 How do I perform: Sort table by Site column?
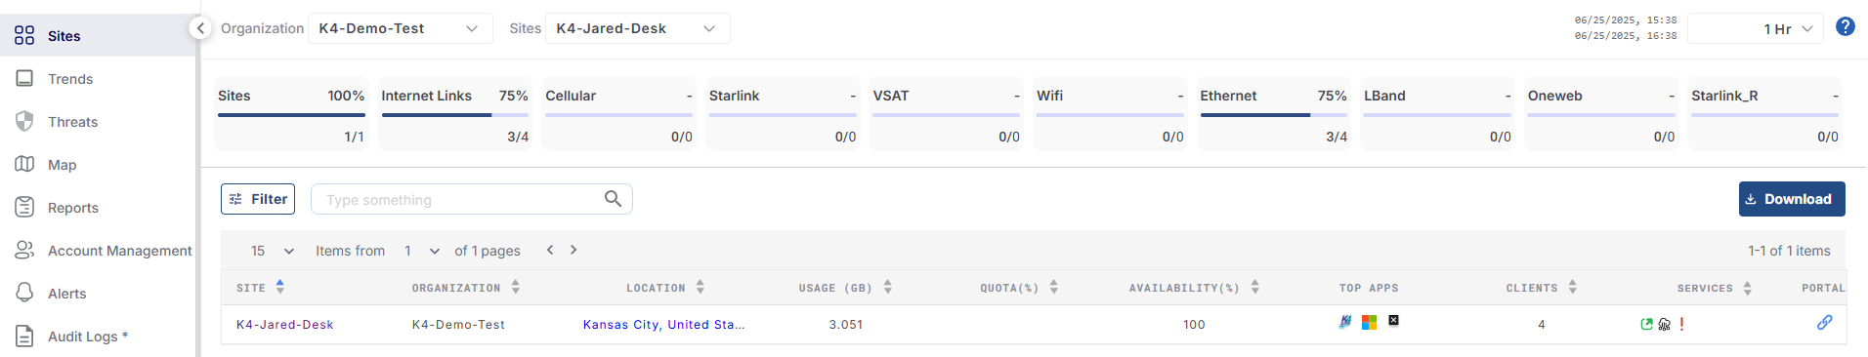(280, 287)
